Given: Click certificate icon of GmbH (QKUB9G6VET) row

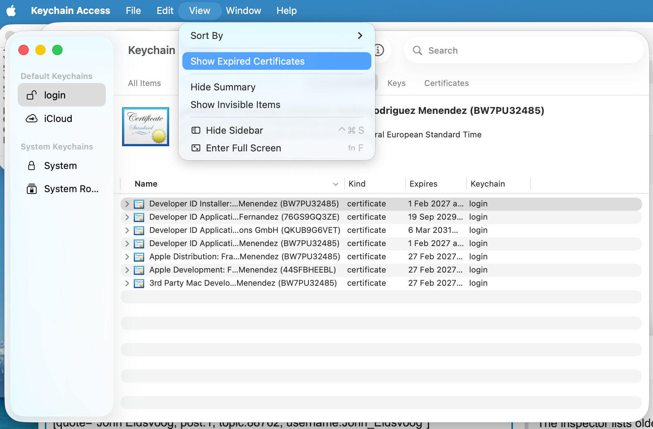Looking at the screenshot, I should coord(139,230).
